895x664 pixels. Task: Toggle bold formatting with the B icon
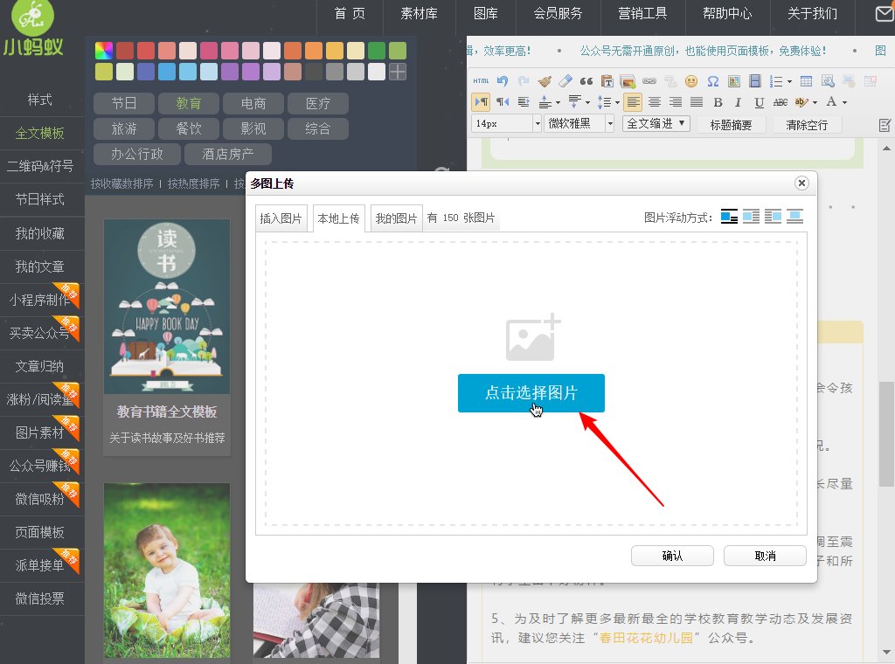point(718,102)
